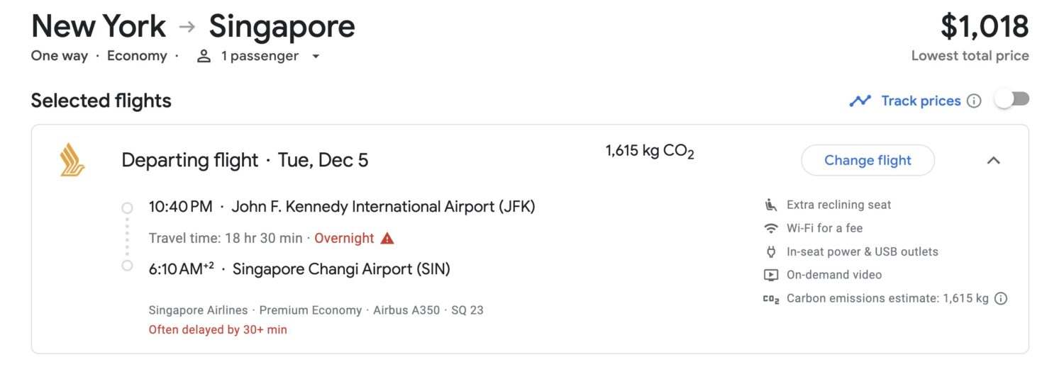Click the Departing flight Tue, Dec 5 header

[x=245, y=160]
